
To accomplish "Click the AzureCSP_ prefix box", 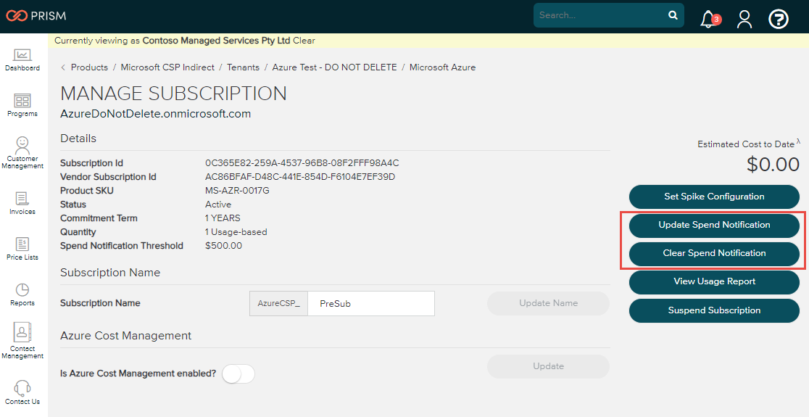I will [x=278, y=303].
